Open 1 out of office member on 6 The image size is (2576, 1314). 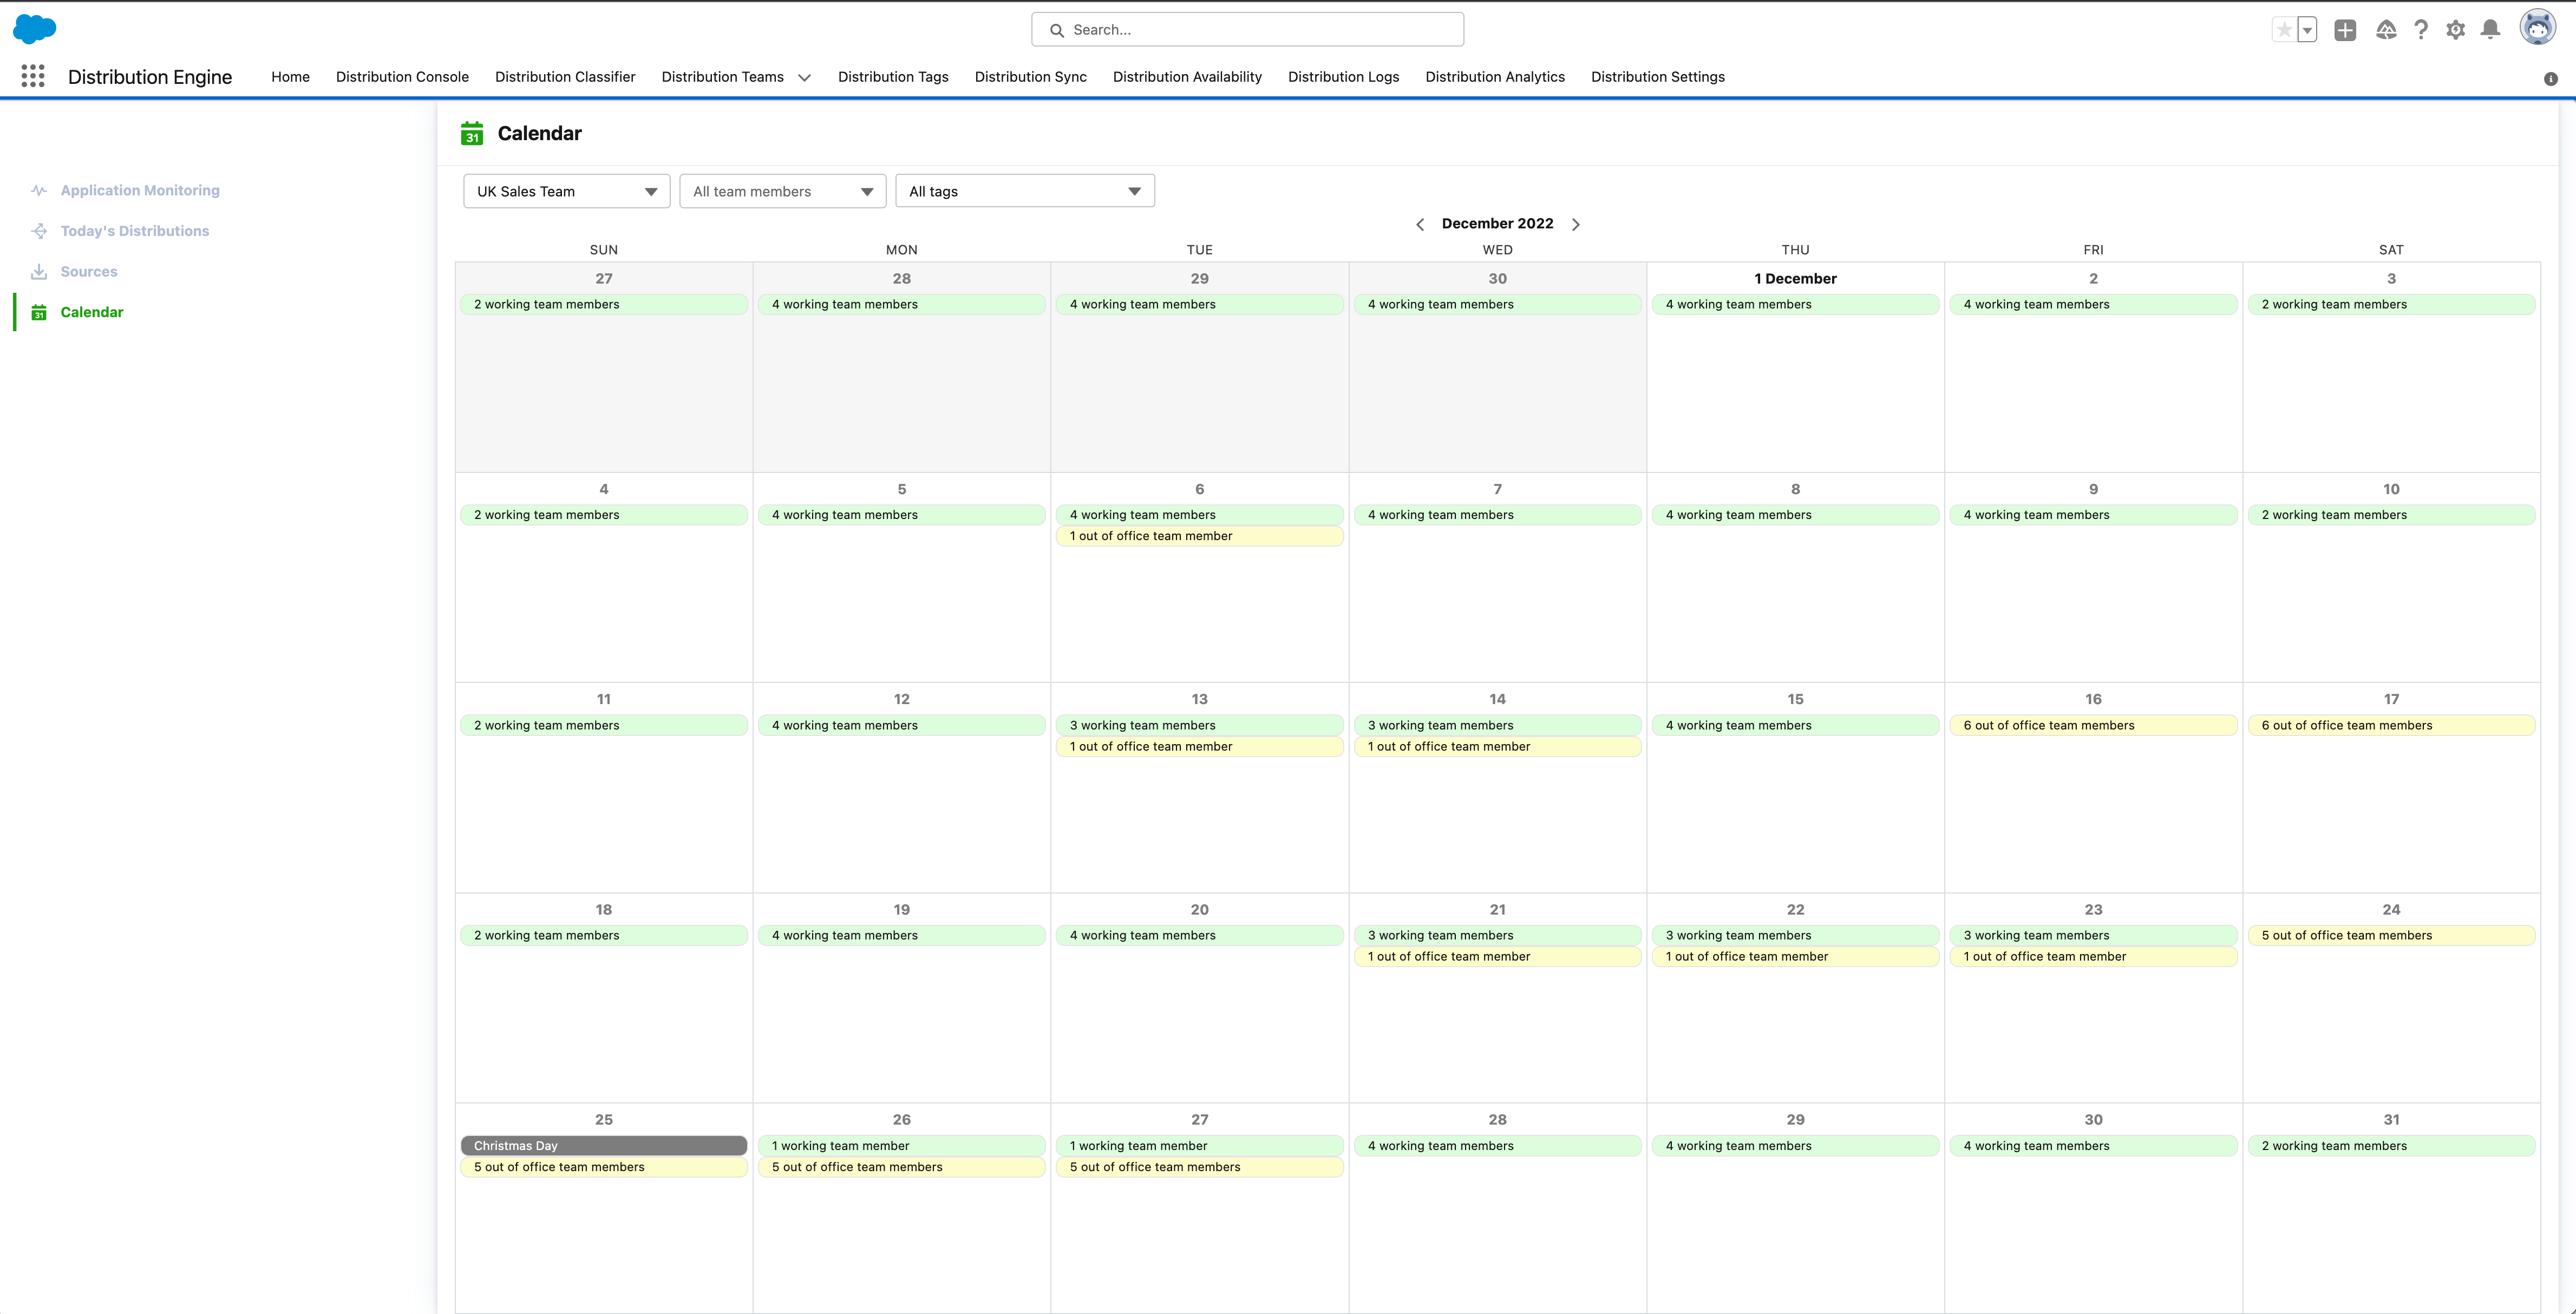click(x=1199, y=536)
